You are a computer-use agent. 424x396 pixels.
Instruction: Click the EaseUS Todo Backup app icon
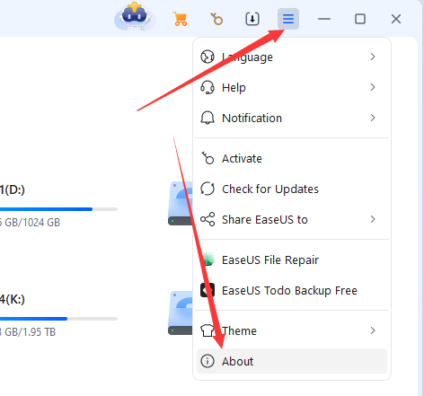(x=208, y=290)
